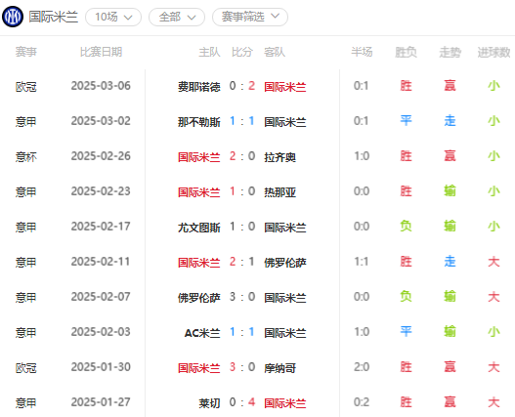Screen dimensions: 515x417
Task: Open 费耶诺德 team link
Action: click(199, 87)
